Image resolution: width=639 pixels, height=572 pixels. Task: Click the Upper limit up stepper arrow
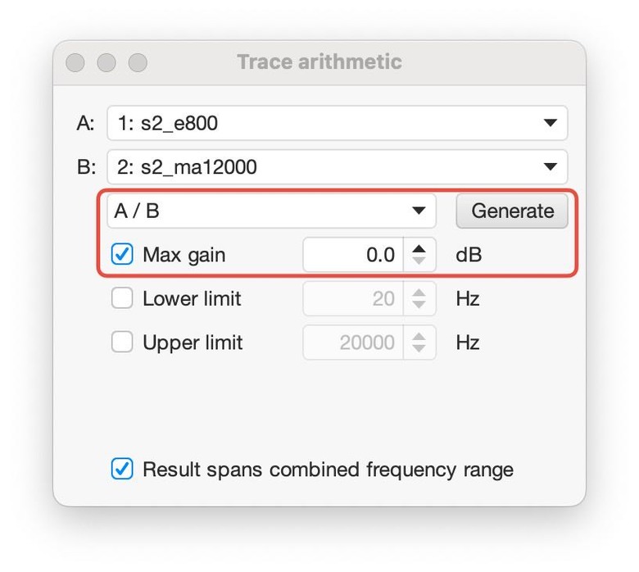(419, 336)
